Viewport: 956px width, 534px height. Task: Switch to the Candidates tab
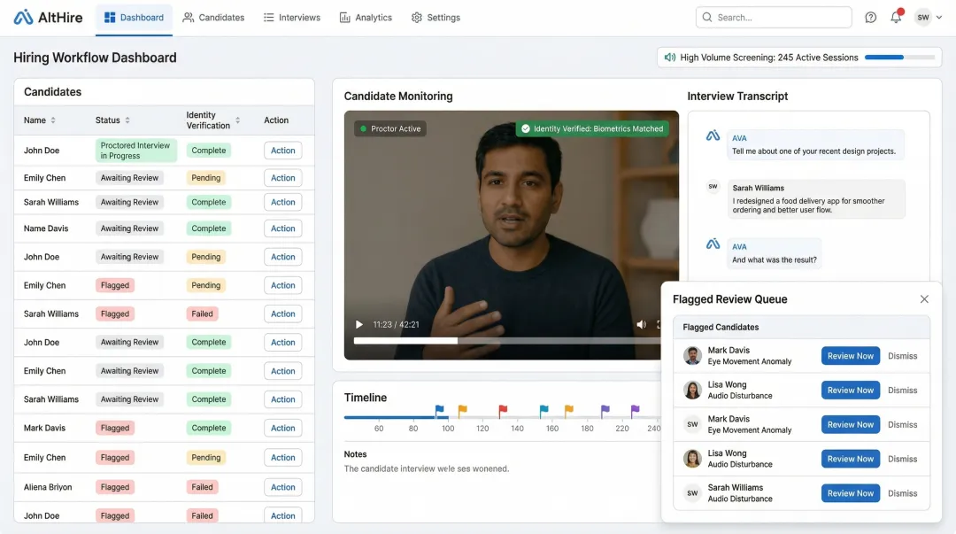tap(213, 17)
